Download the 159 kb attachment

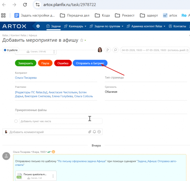(x=36, y=52)
